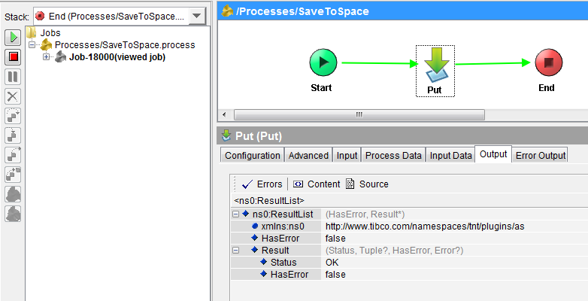Click the Errors validation button
Screen dimensions: 588x301
pyautogui.click(x=262, y=184)
